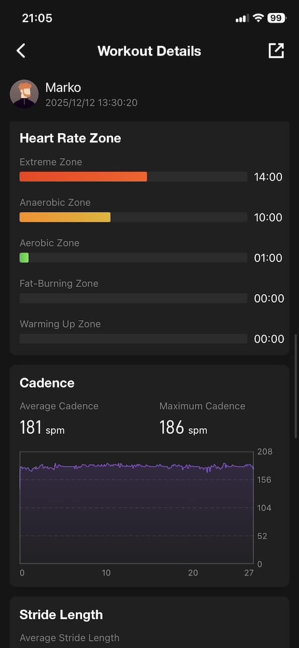Tap the battery indicator icon
299x648 pixels.
click(x=276, y=18)
